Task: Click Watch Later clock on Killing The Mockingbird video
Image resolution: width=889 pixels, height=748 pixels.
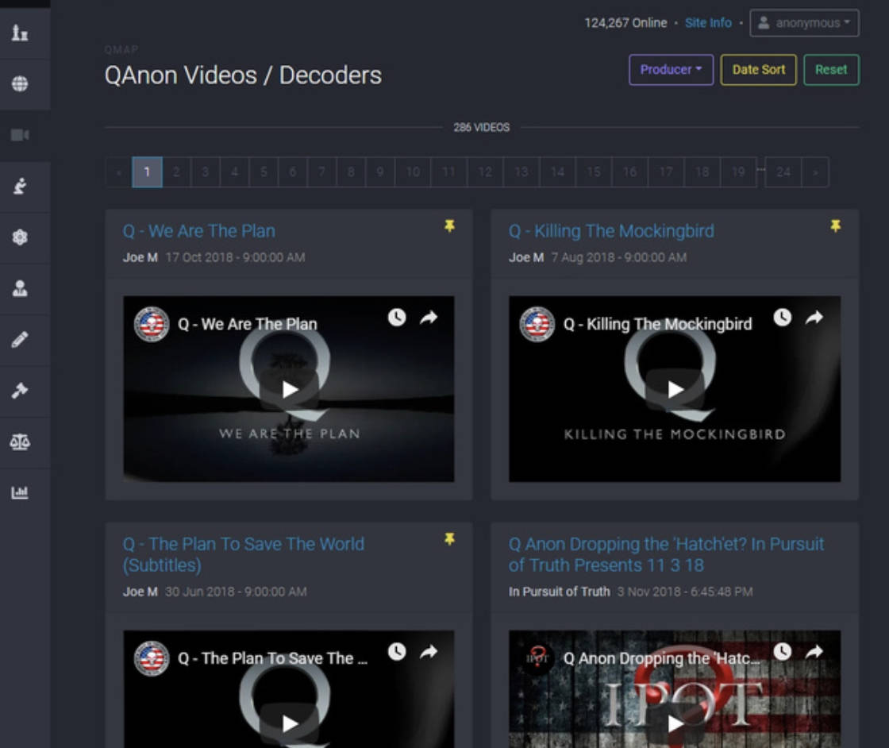Action: (x=783, y=317)
